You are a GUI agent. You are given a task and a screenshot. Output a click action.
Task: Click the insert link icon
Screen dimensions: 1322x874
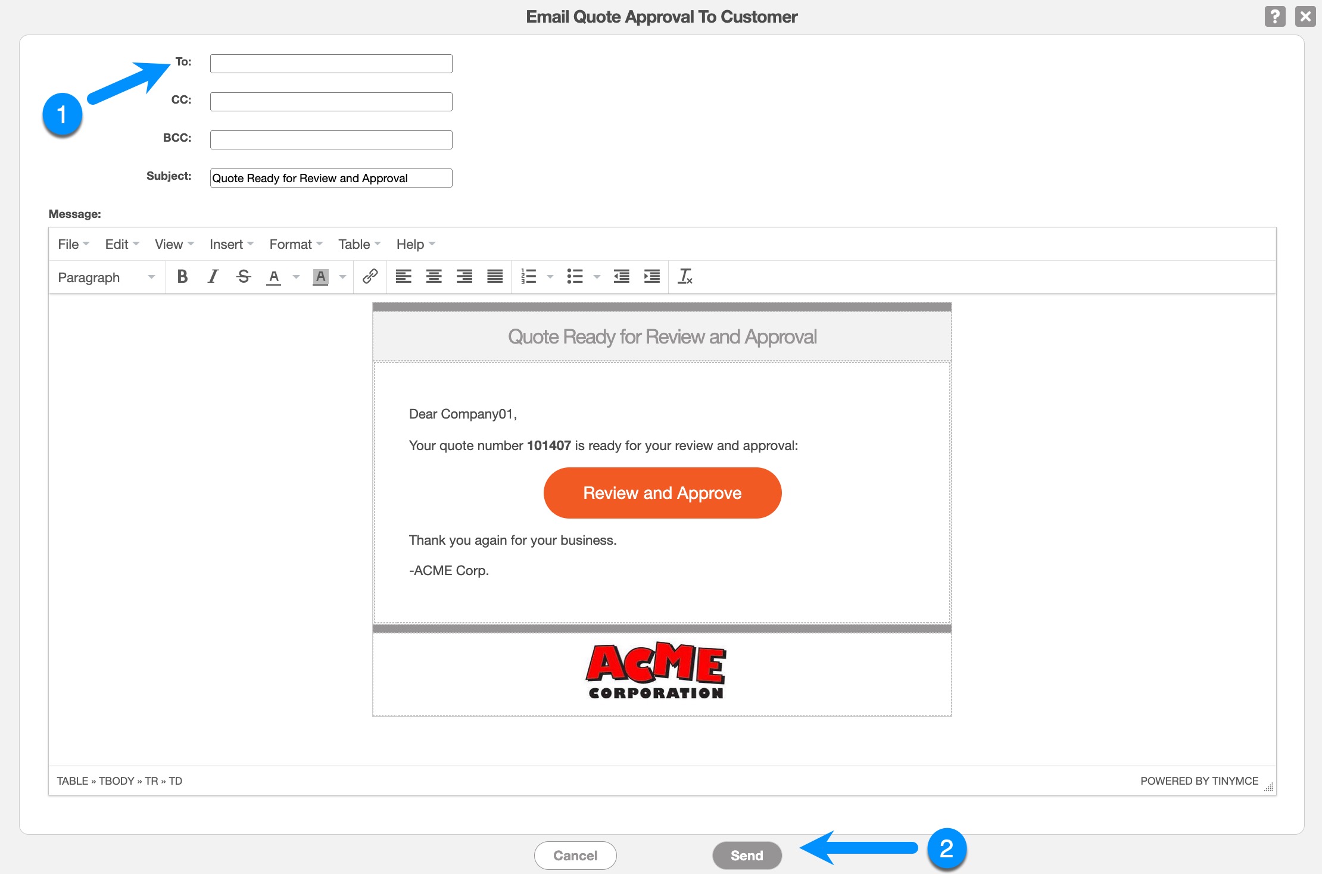click(x=370, y=277)
